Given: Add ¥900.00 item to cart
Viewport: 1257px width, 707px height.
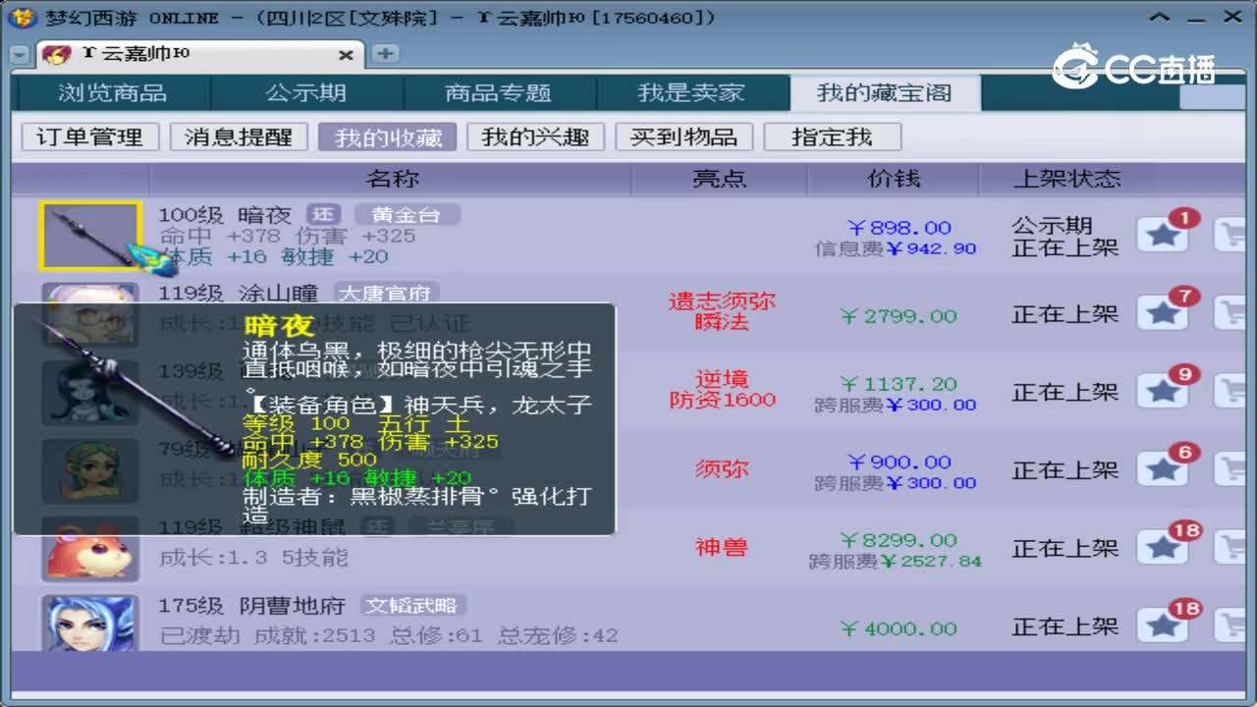Looking at the screenshot, I should tap(1231, 469).
